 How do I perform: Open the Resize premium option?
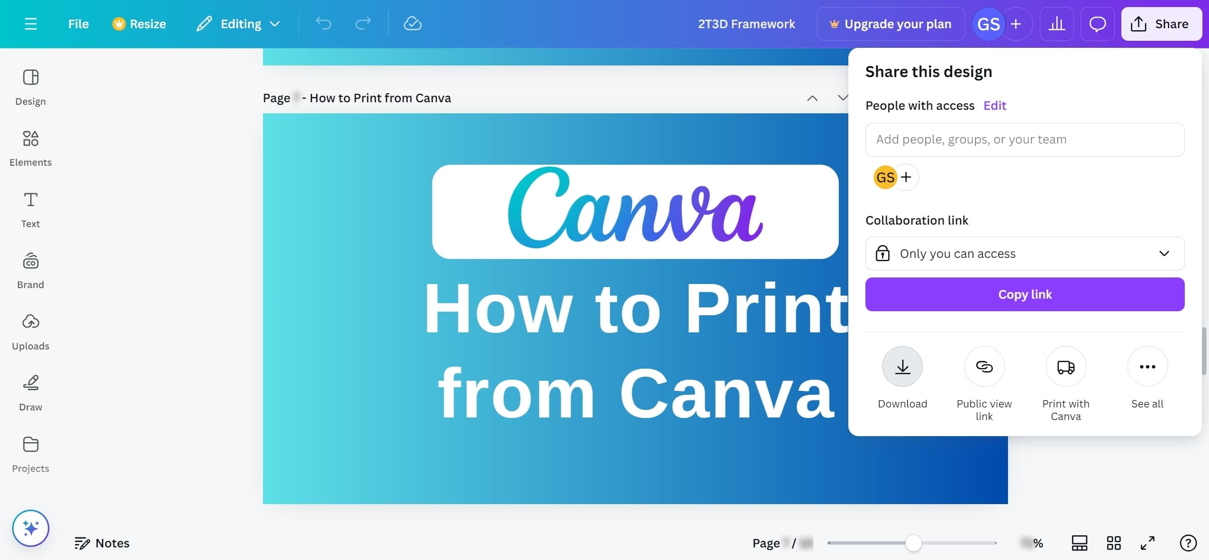[139, 24]
